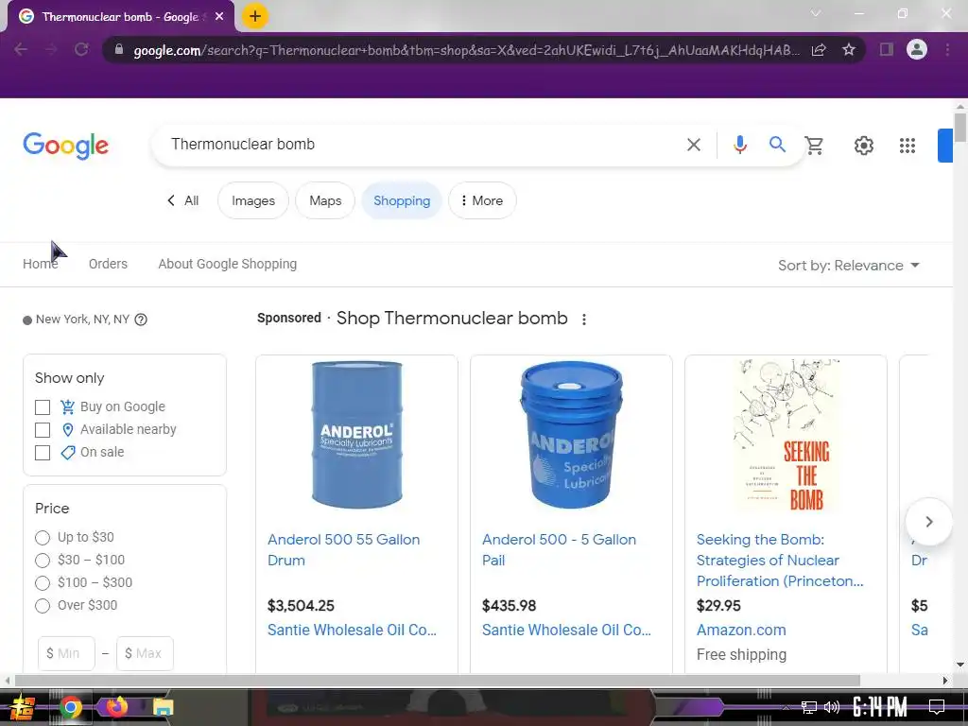The height and width of the screenshot is (726, 968).
Task: Tick the On sale checkbox
Action: (43, 453)
